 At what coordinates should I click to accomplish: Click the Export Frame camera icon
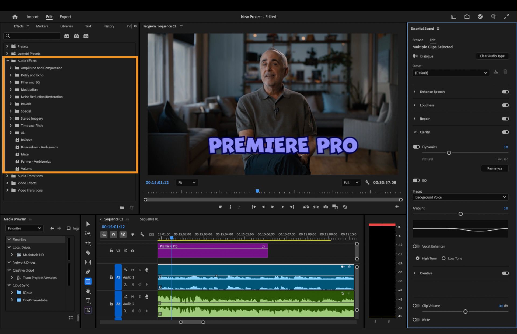pos(326,207)
